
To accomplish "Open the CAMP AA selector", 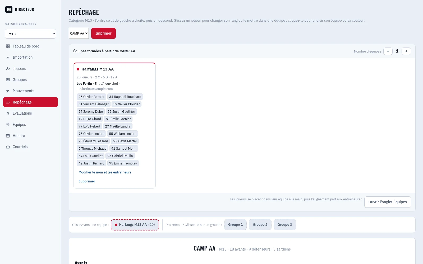I will [79, 33].
